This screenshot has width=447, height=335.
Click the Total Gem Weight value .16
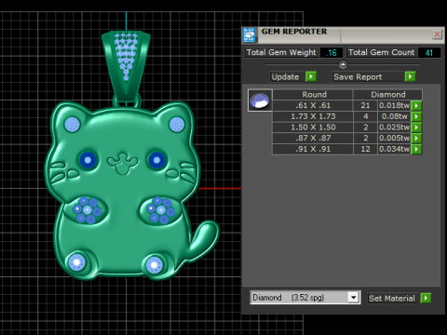click(332, 53)
